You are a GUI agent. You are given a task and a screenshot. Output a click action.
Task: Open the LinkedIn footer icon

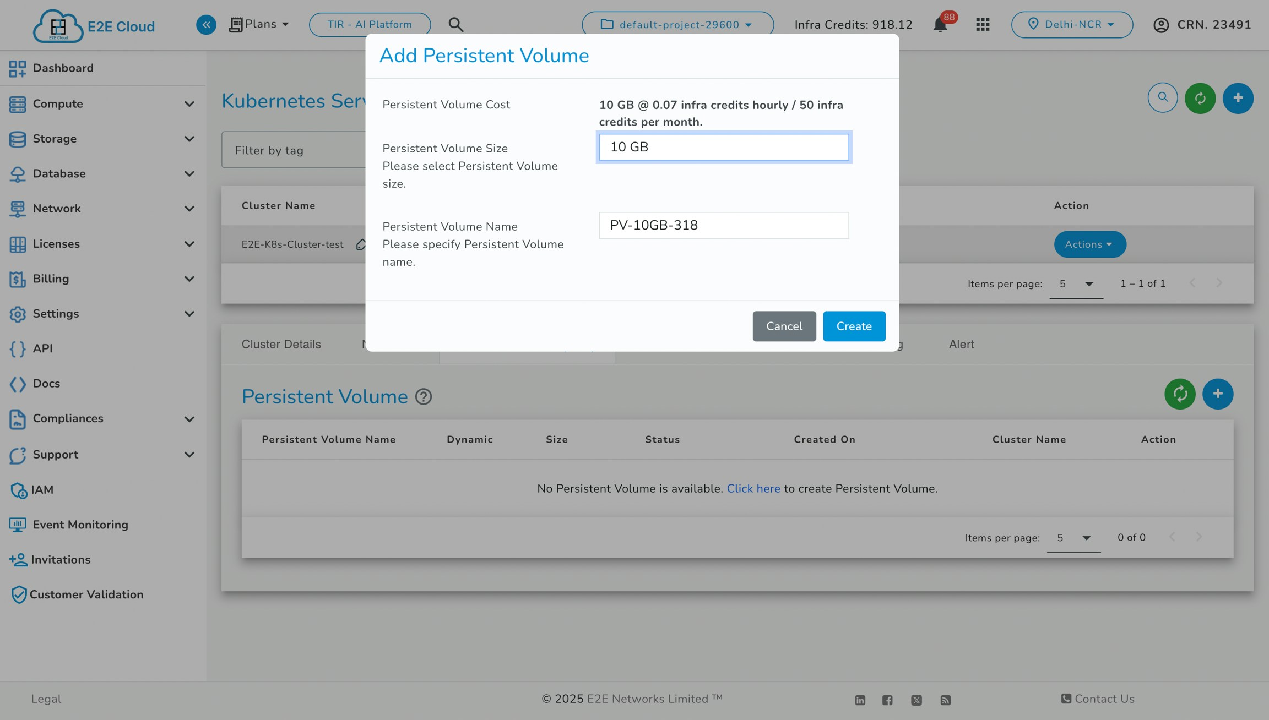pyautogui.click(x=860, y=700)
